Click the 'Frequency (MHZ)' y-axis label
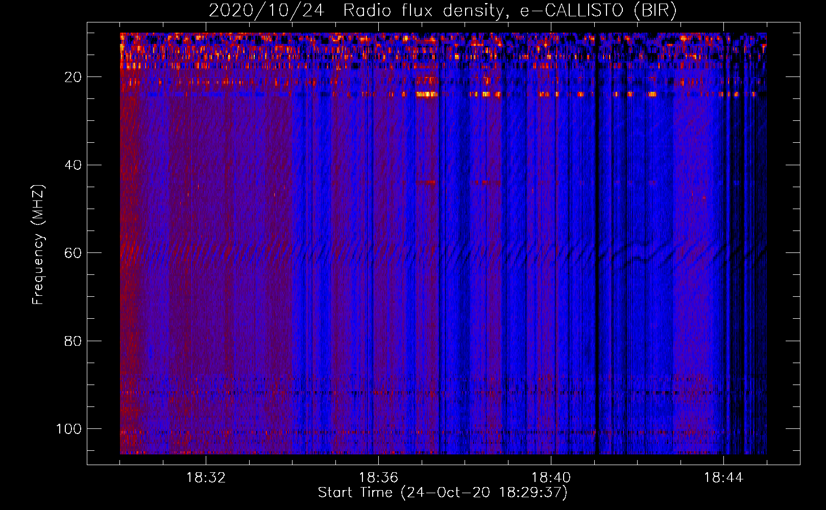 pos(38,245)
